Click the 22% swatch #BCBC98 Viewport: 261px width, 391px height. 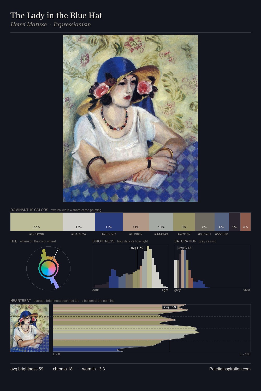tap(37, 222)
